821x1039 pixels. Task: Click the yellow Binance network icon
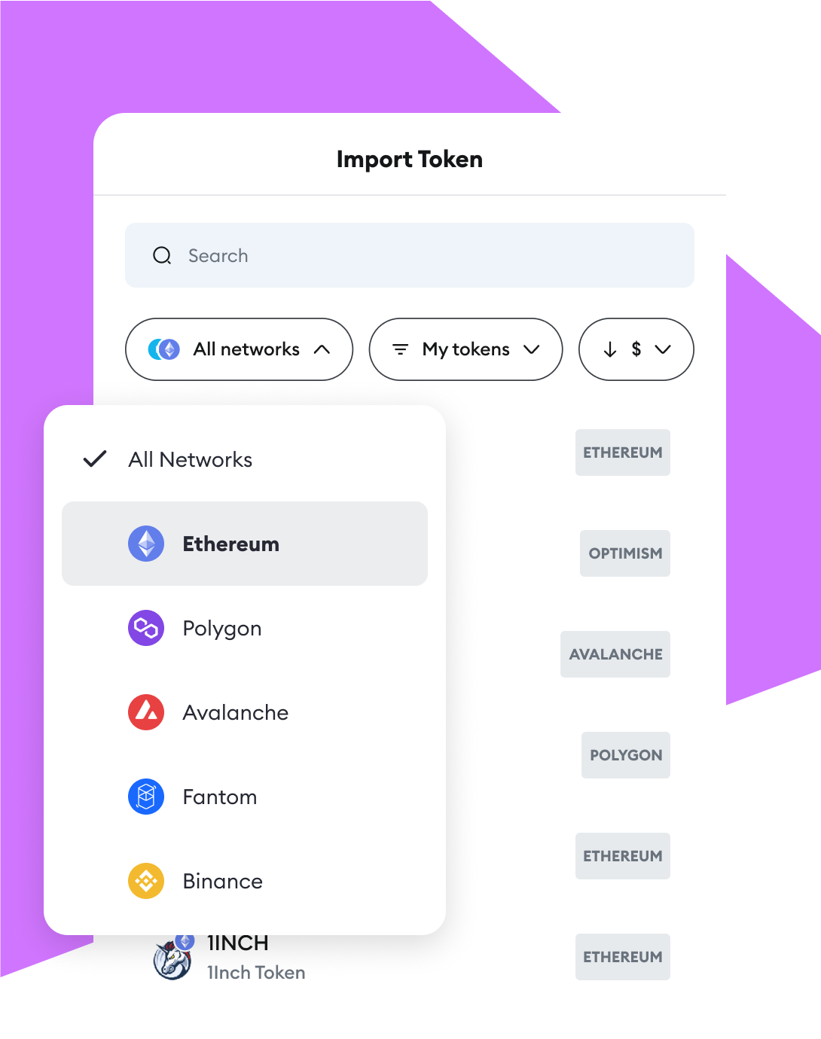(x=146, y=881)
